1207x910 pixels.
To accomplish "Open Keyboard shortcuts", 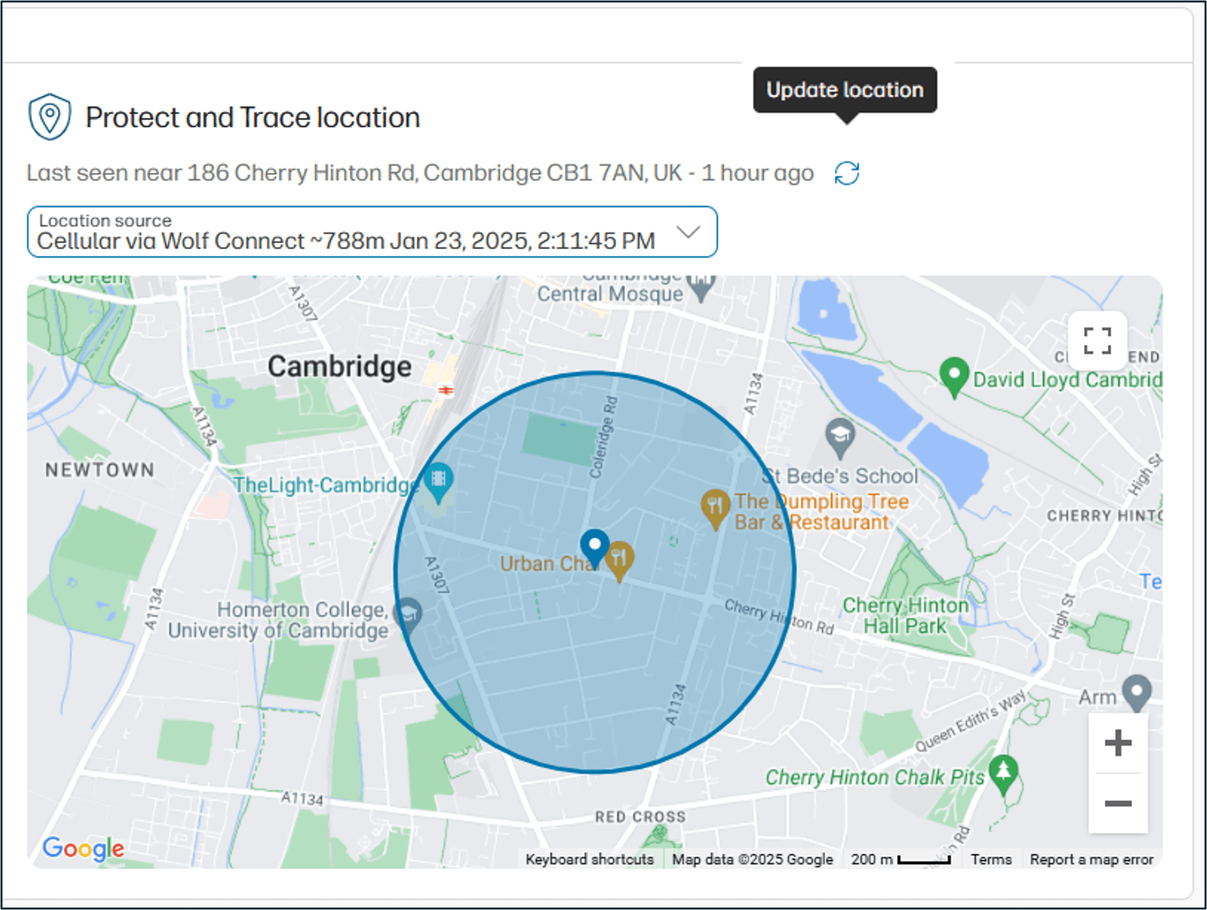I will pos(590,860).
